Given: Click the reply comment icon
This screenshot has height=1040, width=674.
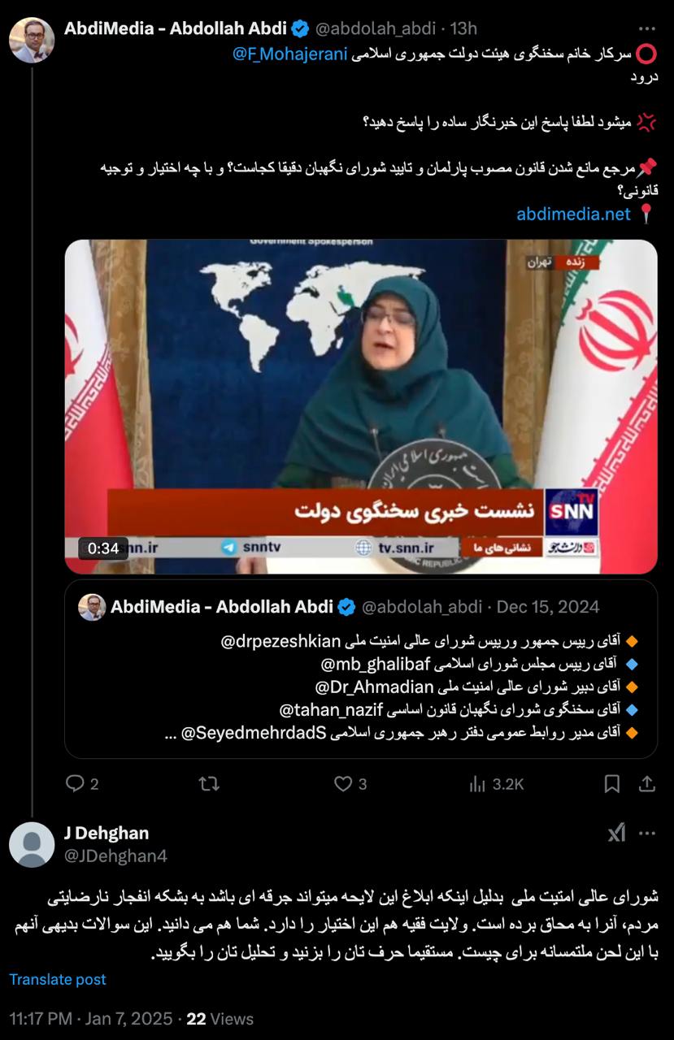Looking at the screenshot, I should pyautogui.click(x=75, y=783).
